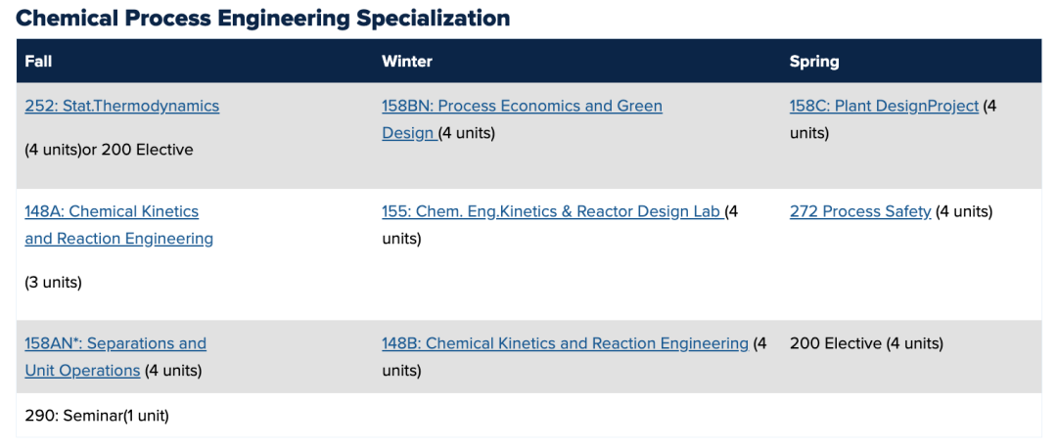The width and height of the screenshot is (1057, 448).
Task: Click the '(3 units)' text under 148A
Action: point(53,282)
